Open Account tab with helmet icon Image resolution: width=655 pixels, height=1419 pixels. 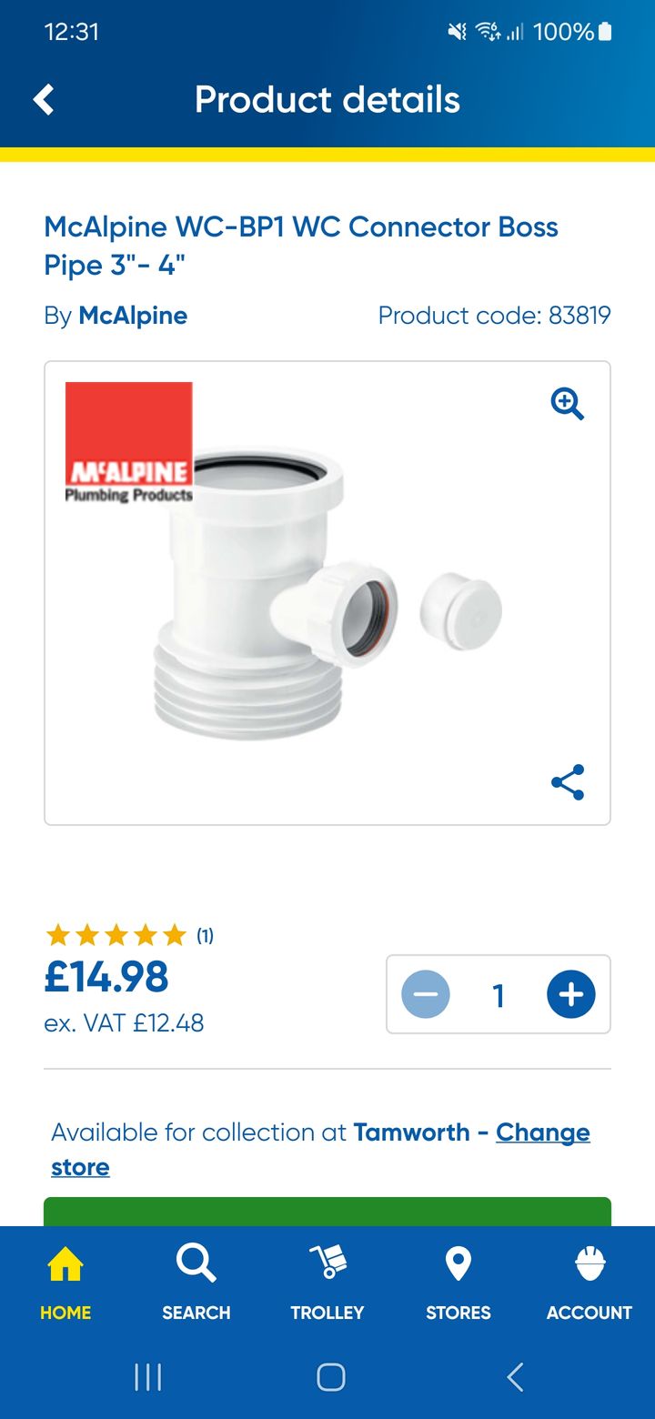pyautogui.click(x=589, y=1283)
